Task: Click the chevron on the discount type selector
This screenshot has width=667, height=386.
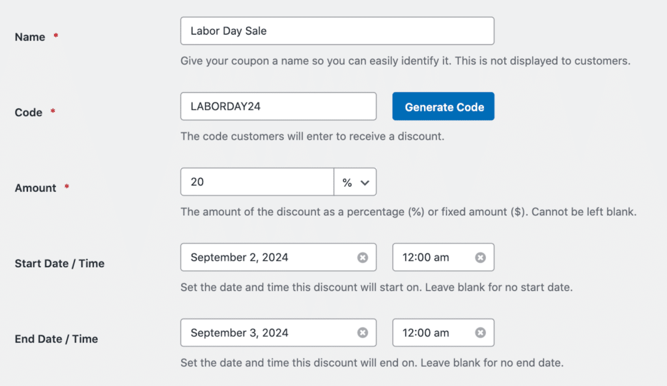Action: pyautogui.click(x=365, y=181)
